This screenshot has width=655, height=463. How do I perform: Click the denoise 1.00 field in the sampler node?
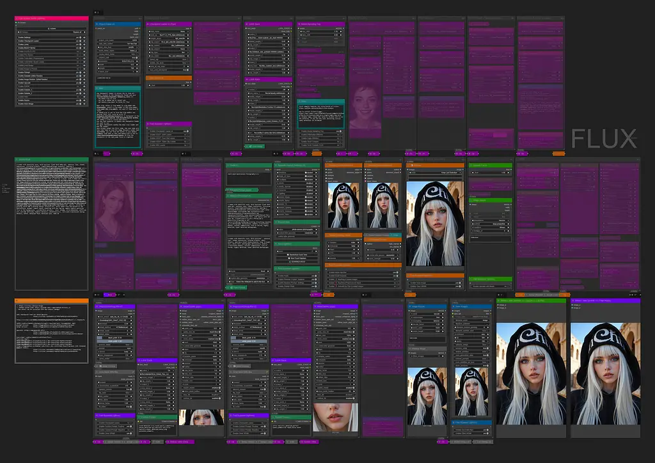pyautogui.click(x=343, y=258)
